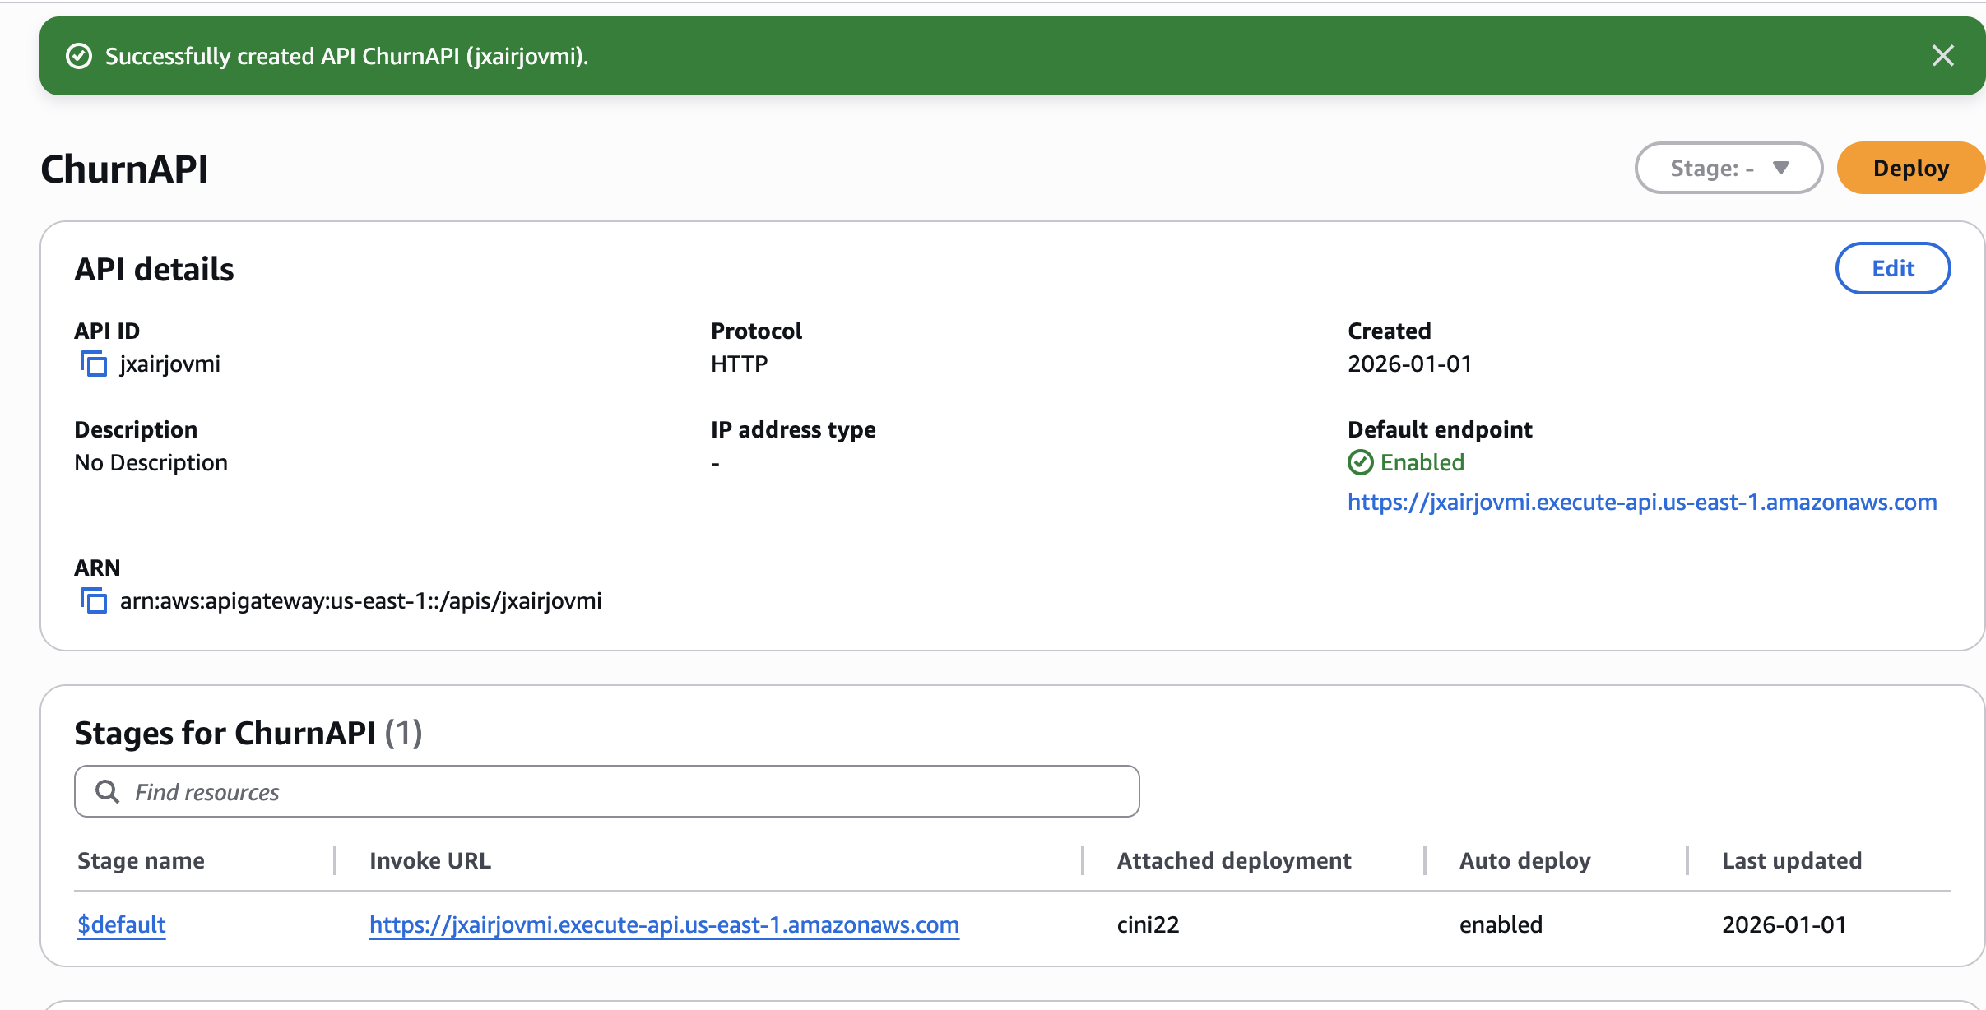Click the X icon in the notification banner
The width and height of the screenshot is (1986, 1010).
(x=1943, y=55)
